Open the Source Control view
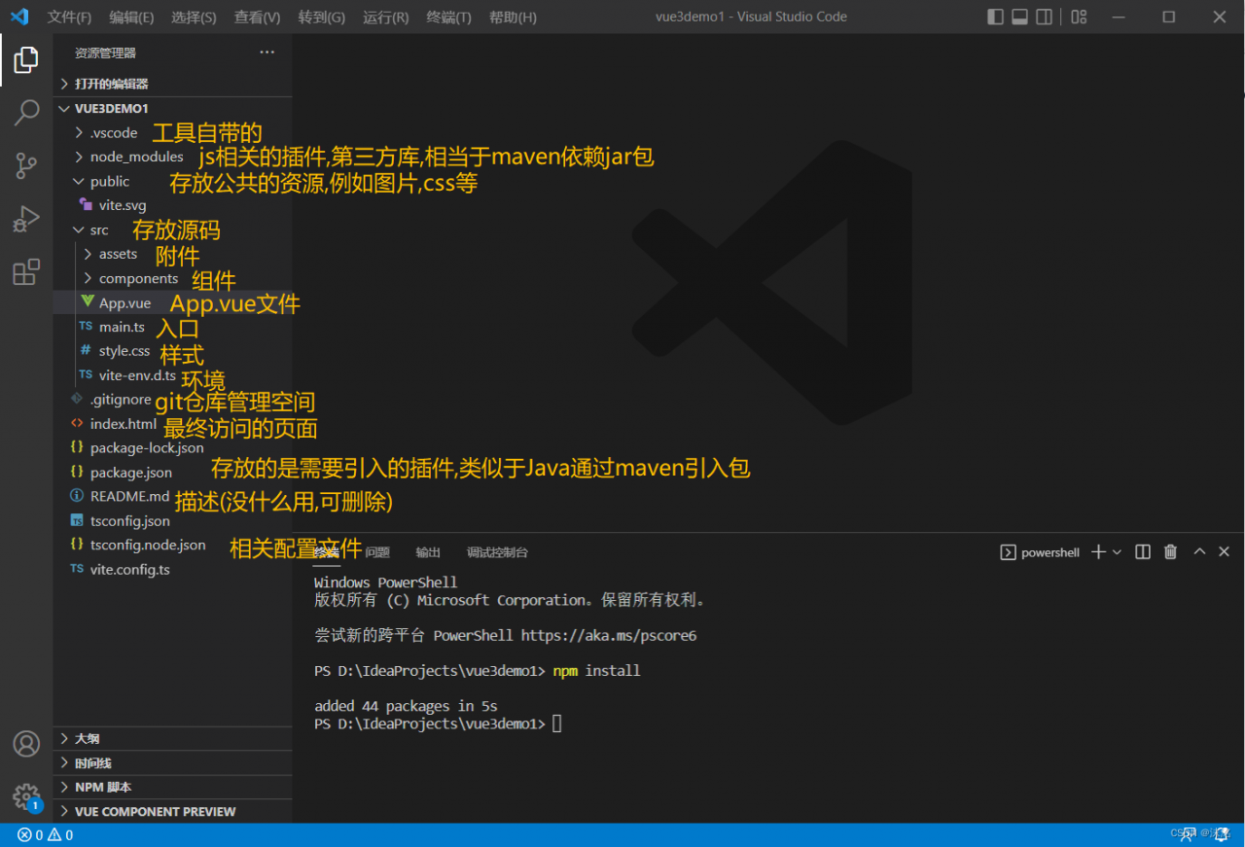The width and height of the screenshot is (1245, 847). click(x=26, y=165)
